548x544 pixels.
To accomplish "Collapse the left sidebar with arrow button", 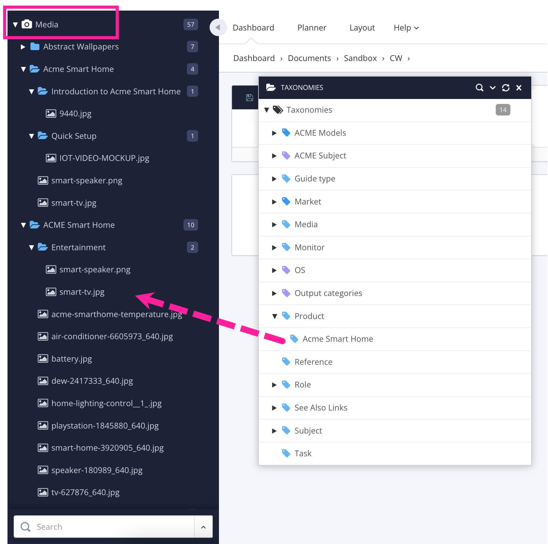I will (217, 27).
